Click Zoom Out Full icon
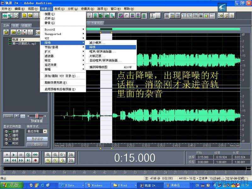The width and height of the screenshot is (252, 189). (62, 155)
